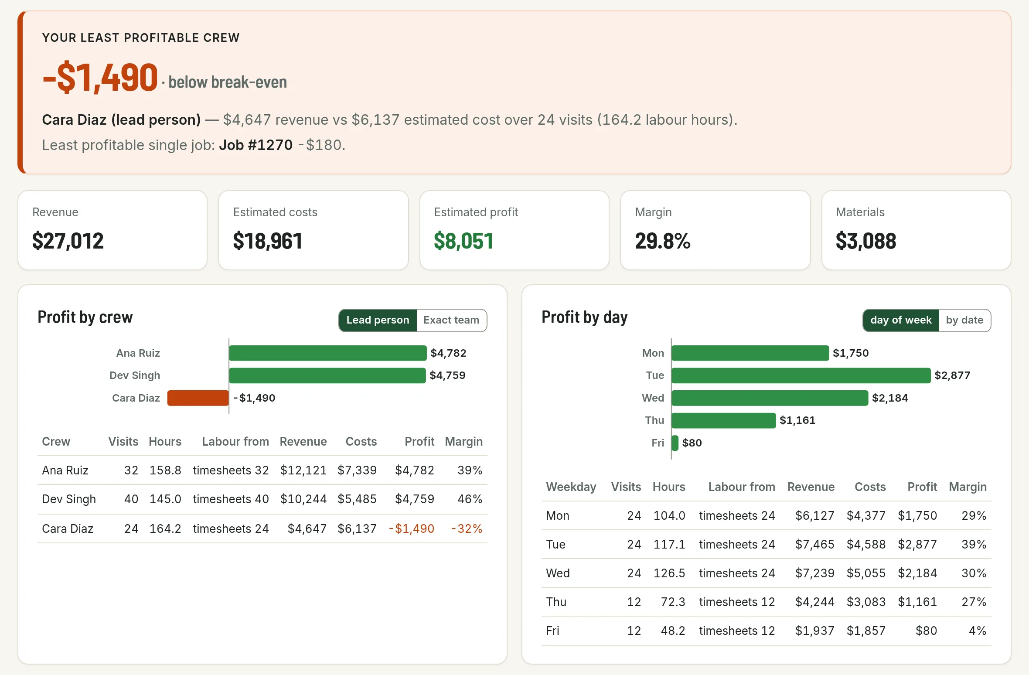Click the Profit by day heading
1029x675 pixels.
[584, 317]
